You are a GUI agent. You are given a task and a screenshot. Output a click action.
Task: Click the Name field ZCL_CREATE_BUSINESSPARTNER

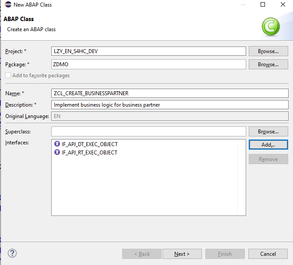pos(169,93)
